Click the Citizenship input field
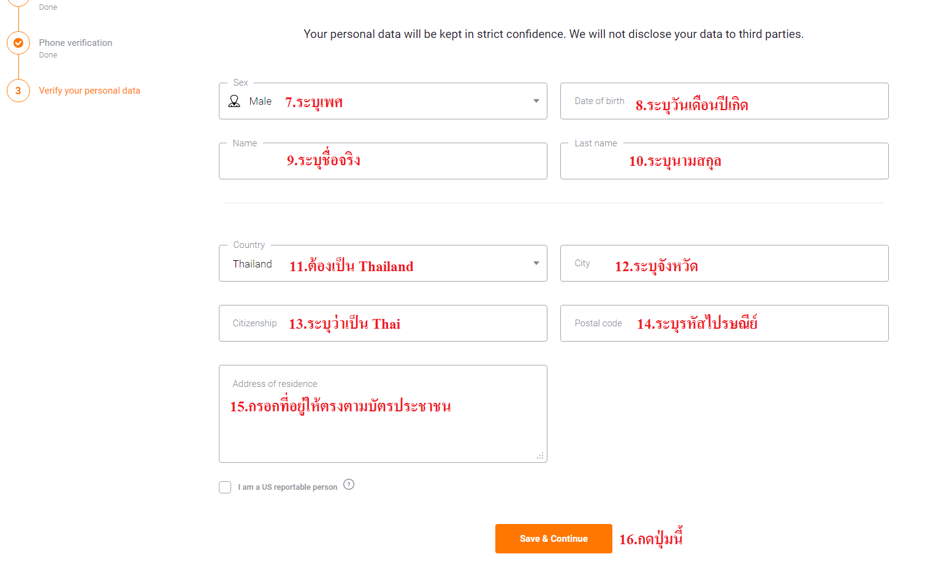Viewport: 933px width, 573px height. 383,323
